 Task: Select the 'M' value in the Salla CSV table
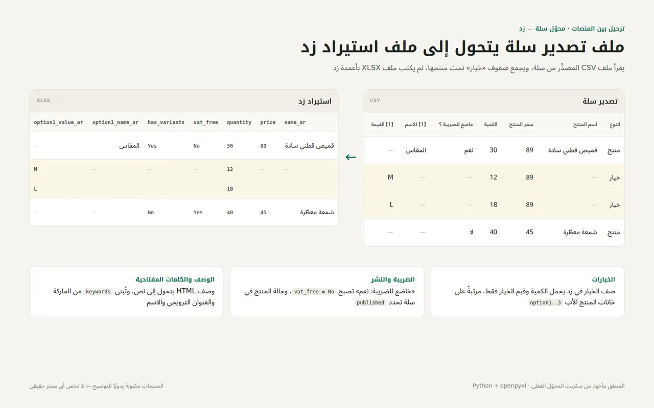390,177
